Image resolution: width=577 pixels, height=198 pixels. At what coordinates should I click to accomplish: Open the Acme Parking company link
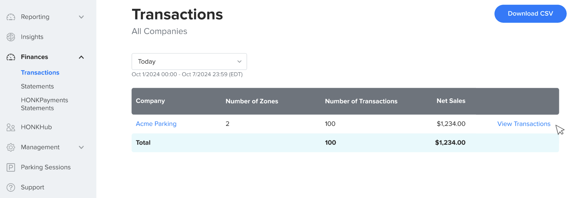pyautogui.click(x=156, y=124)
